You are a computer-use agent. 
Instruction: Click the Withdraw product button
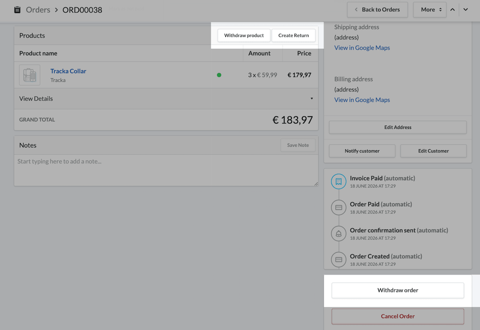click(244, 35)
